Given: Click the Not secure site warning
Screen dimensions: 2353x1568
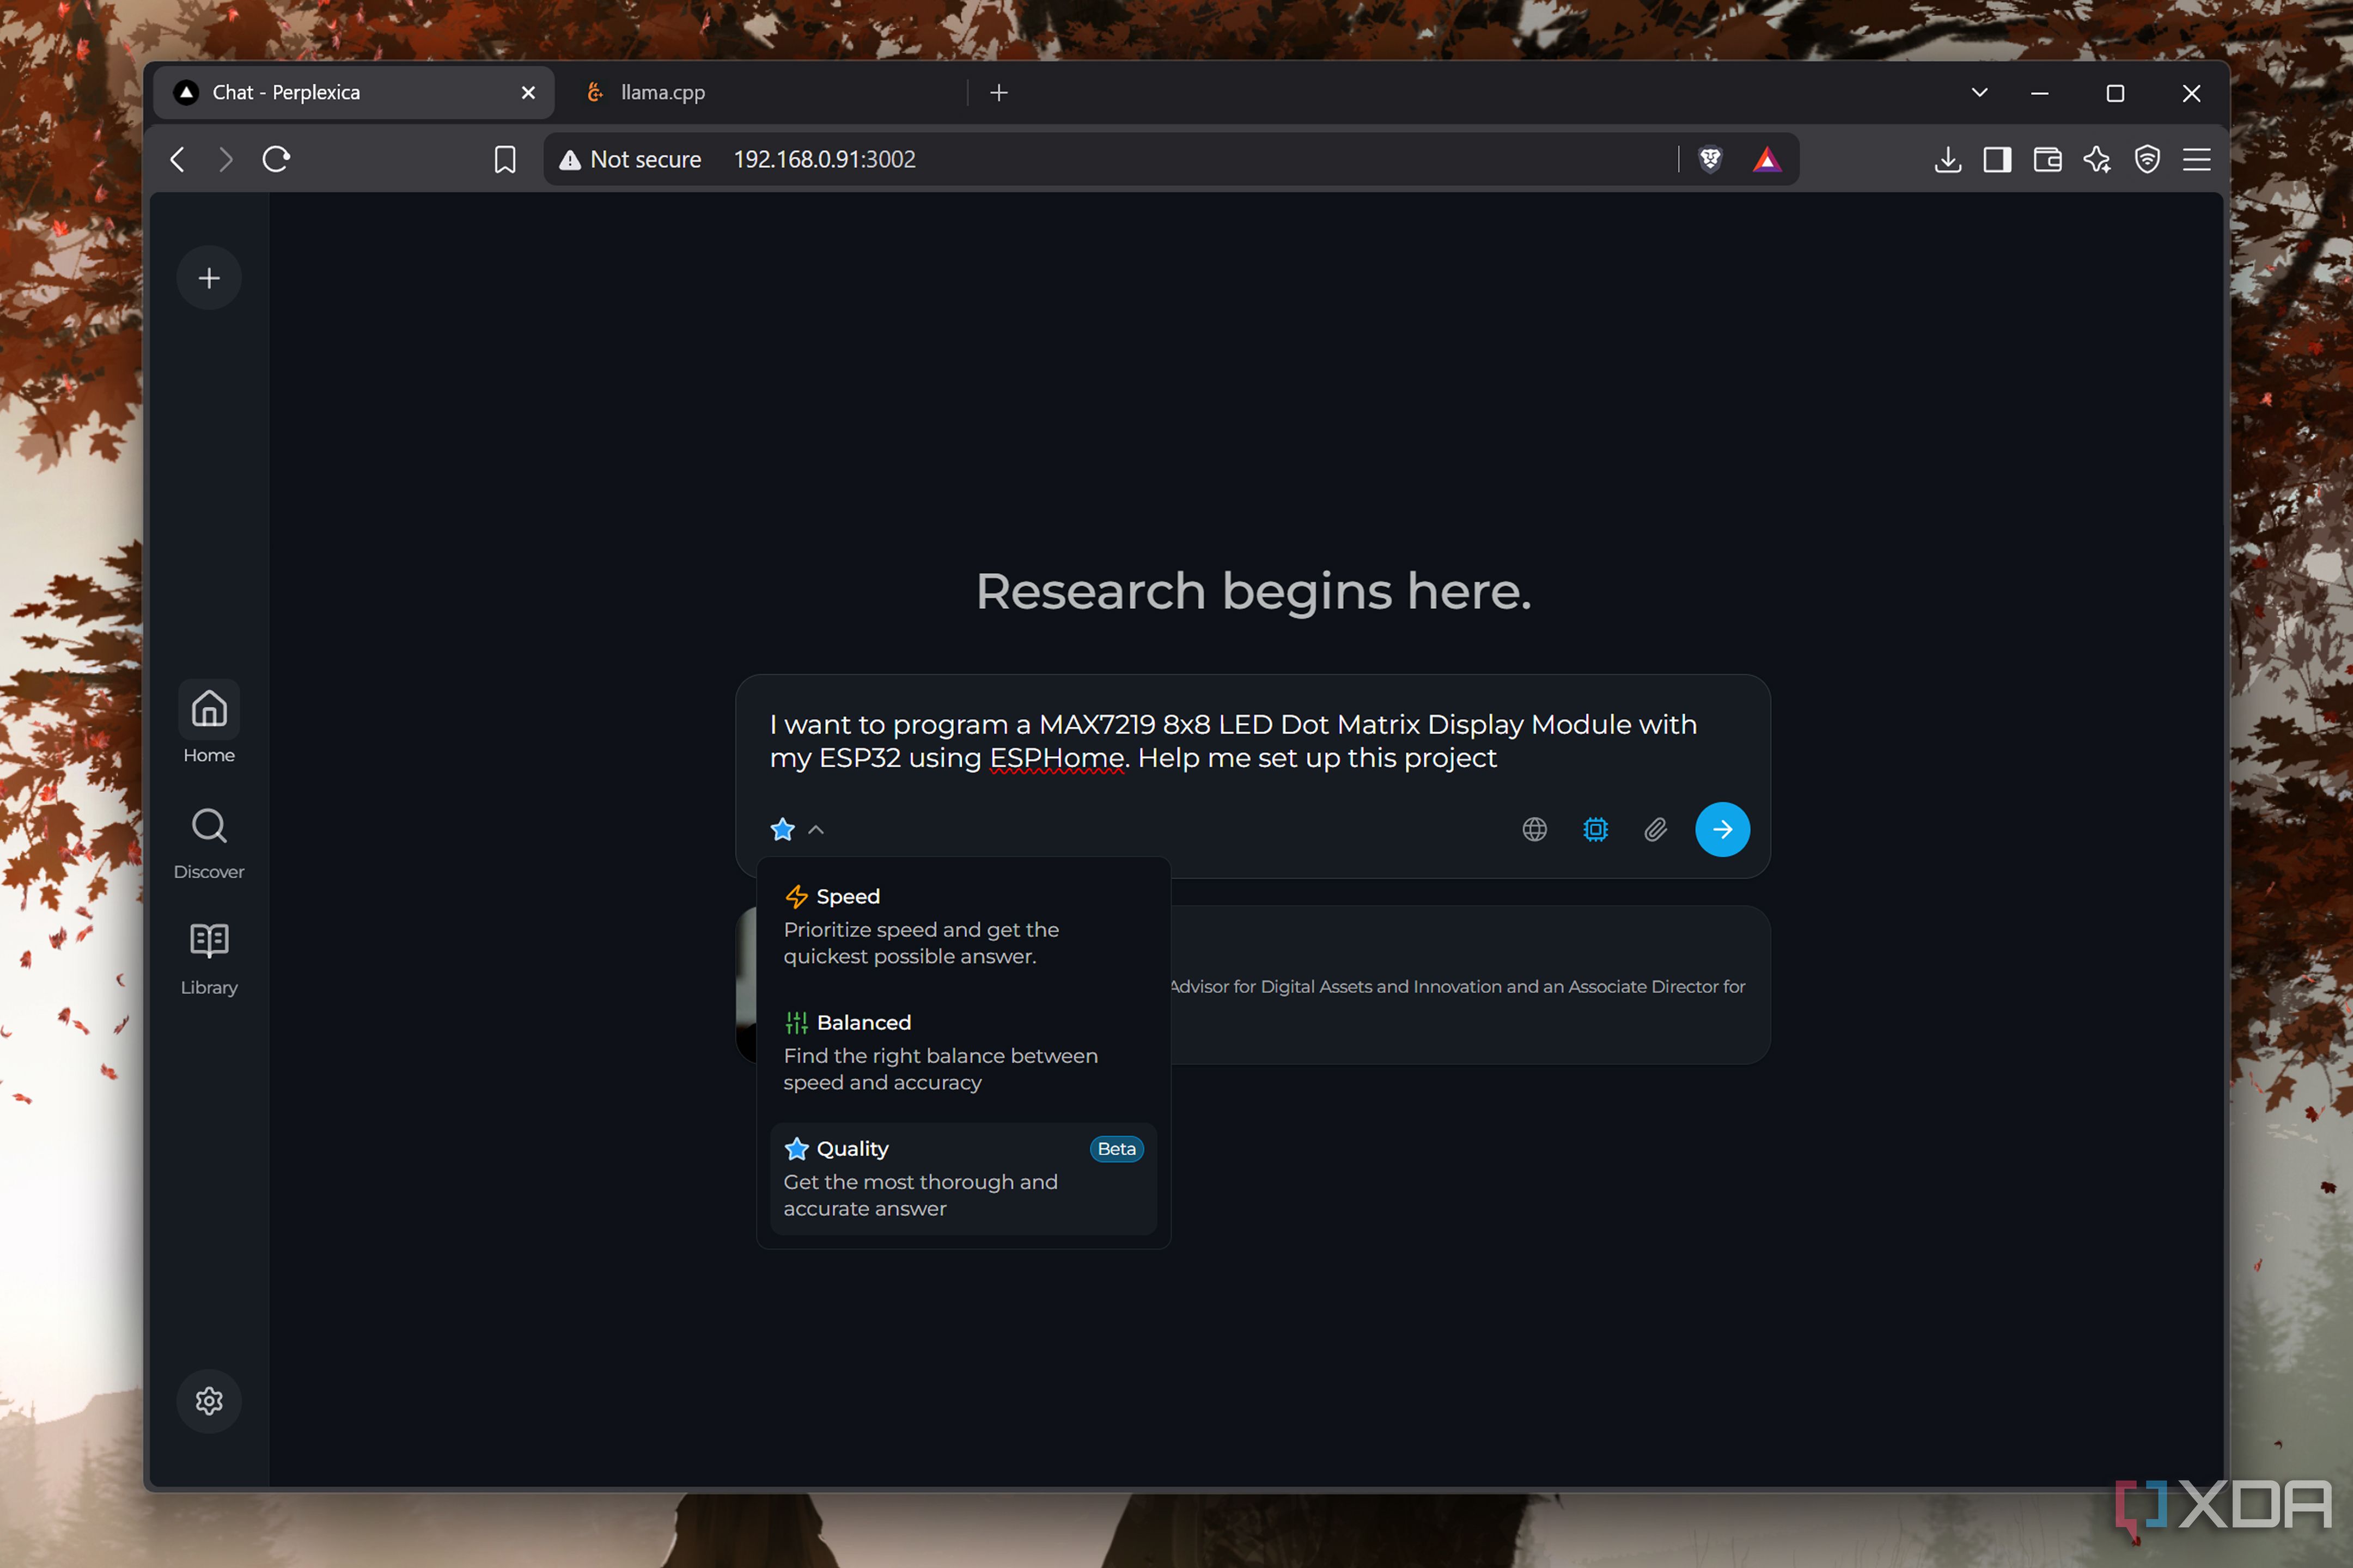Looking at the screenshot, I should (630, 159).
